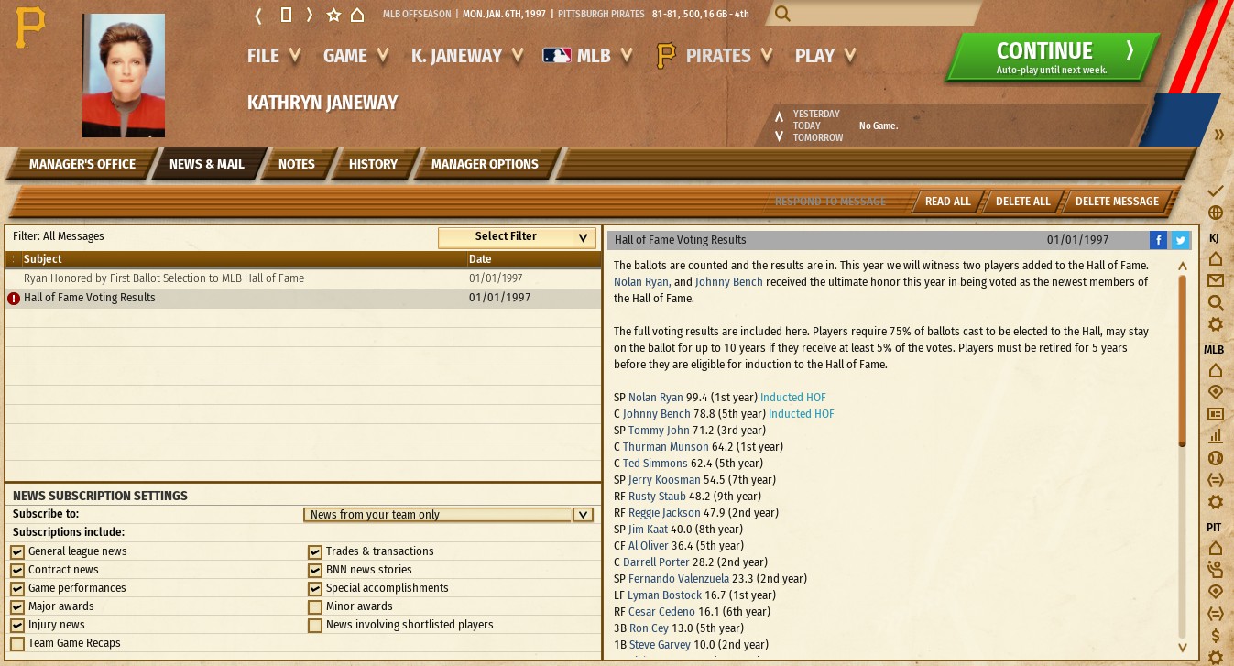Go to the home screen icon in top bar

(357, 15)
